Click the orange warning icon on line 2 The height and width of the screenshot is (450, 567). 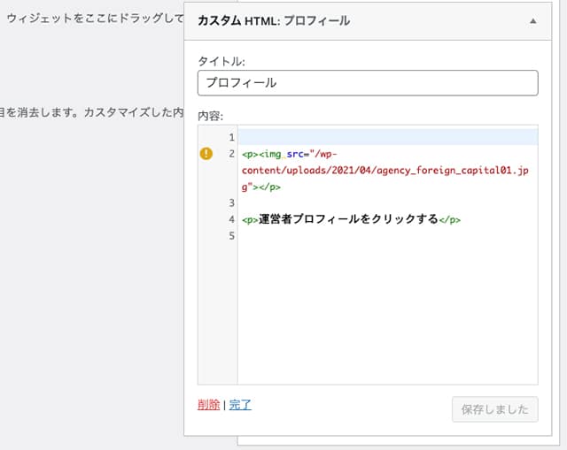pos(206,154)
